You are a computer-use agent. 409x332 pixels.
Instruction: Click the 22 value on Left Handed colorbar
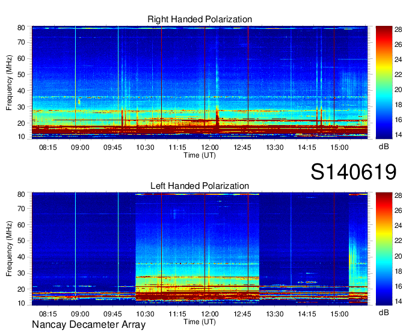click(398, 241)
